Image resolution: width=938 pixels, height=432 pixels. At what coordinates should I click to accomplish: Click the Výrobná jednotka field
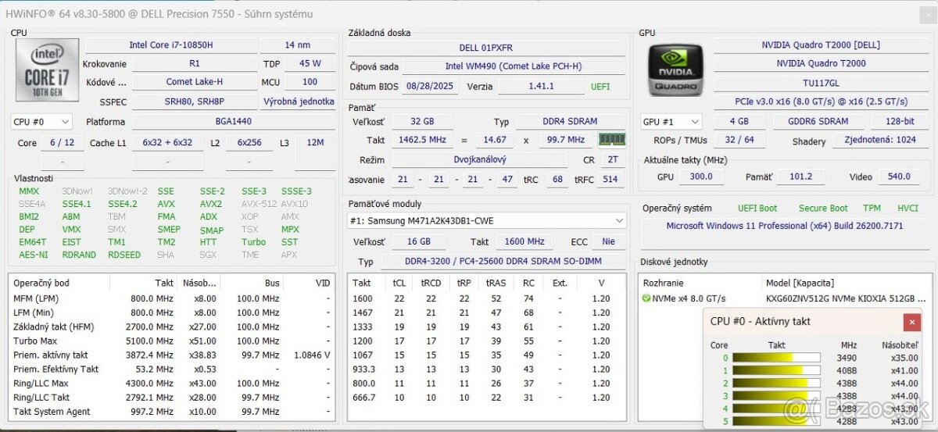[298, 102]
